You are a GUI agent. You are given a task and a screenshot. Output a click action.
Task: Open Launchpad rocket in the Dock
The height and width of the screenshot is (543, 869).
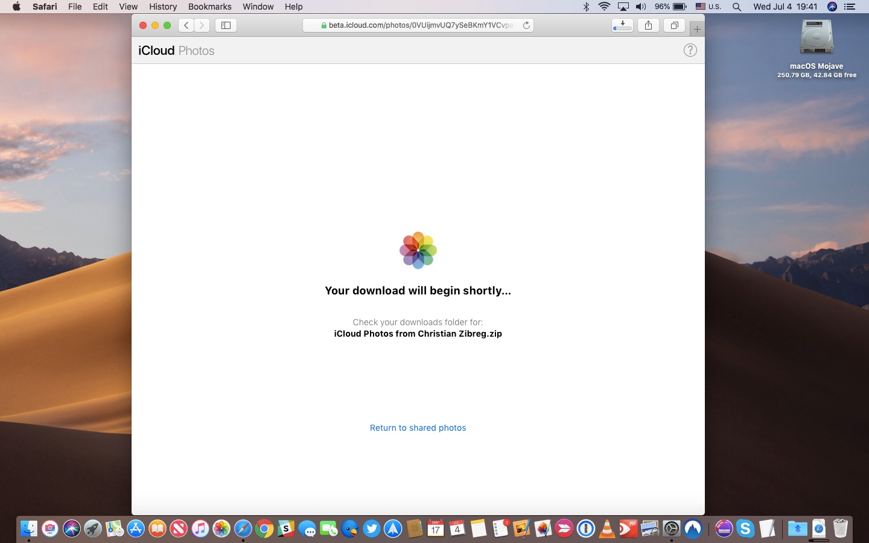point(92,529)
